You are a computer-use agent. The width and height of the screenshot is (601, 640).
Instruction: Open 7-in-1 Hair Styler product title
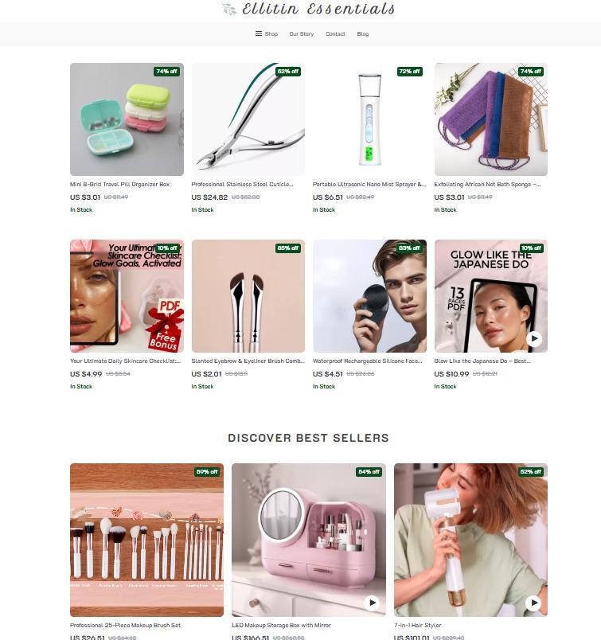pos(418,626)
